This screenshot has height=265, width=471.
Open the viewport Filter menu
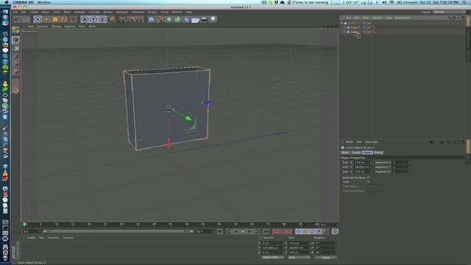[82, 26]
